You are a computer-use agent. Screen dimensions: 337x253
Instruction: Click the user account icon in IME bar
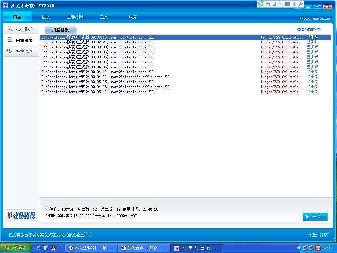pos(294,4)
